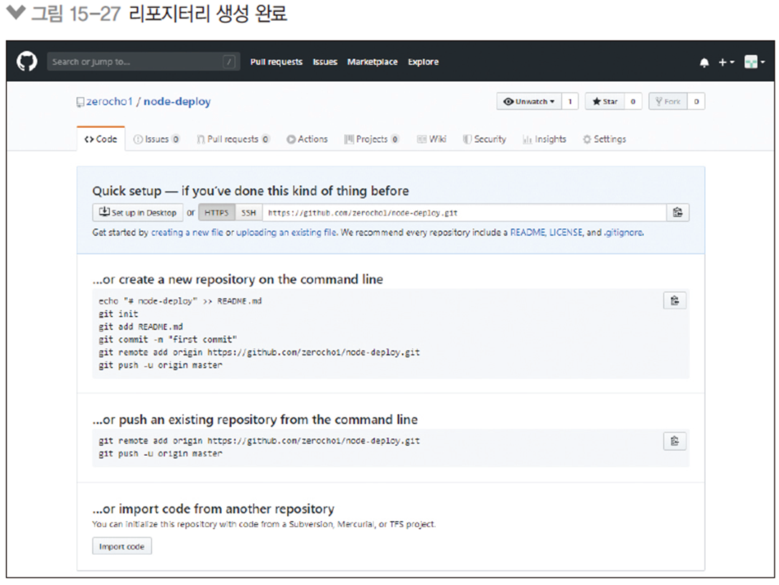Switch to the Projects tab

click(372, 139)
